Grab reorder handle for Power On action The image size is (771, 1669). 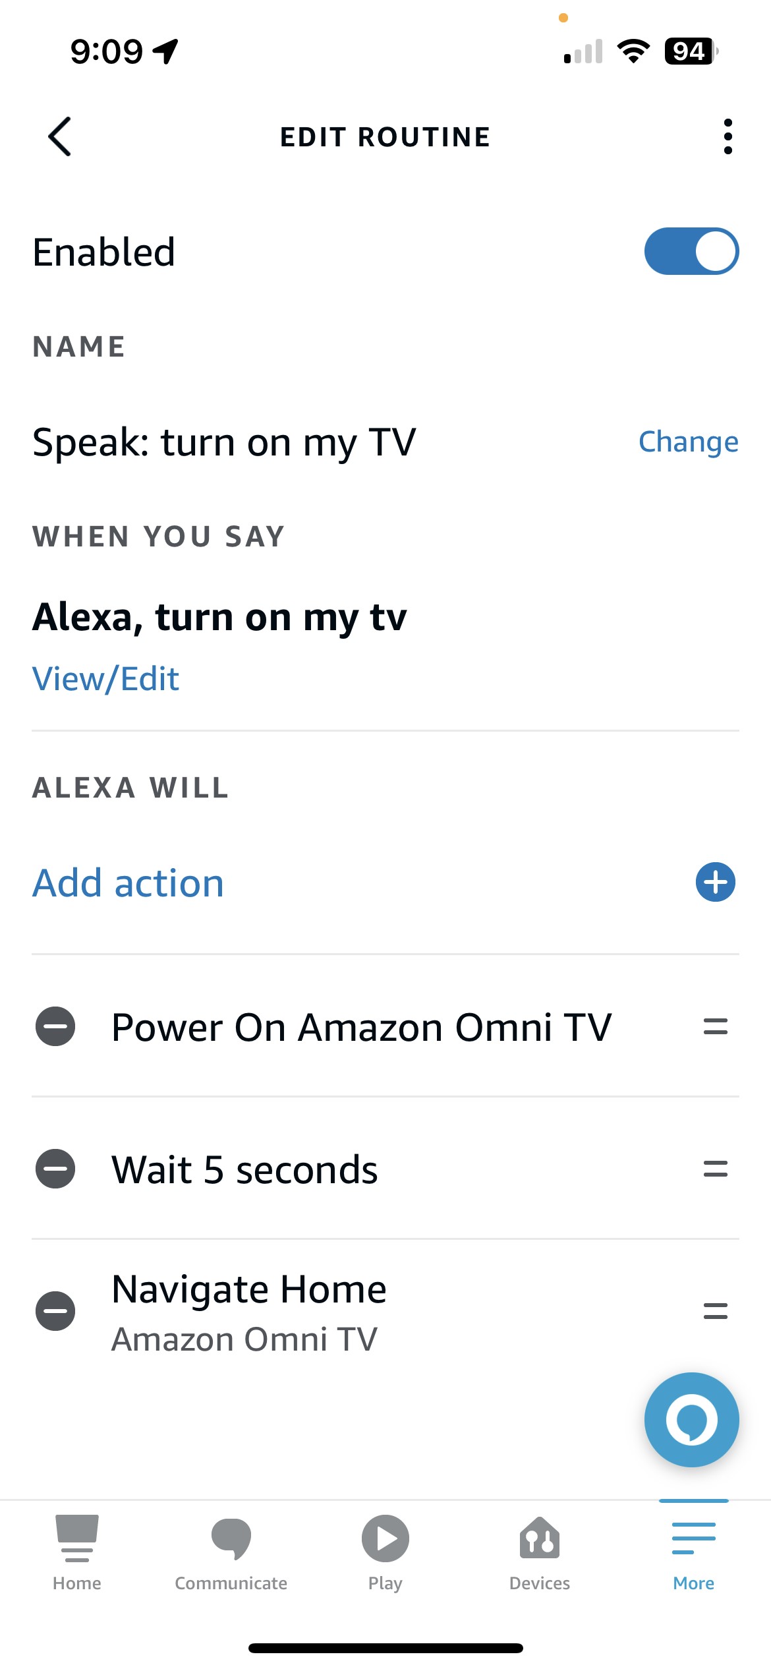(x=715, y=1026)
